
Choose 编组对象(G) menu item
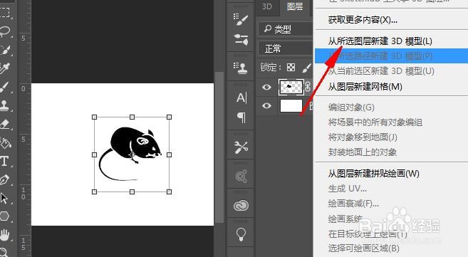[x=351, y=107]
